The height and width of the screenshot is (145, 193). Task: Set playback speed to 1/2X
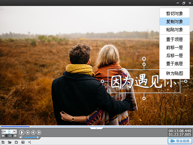coord(4,131)
